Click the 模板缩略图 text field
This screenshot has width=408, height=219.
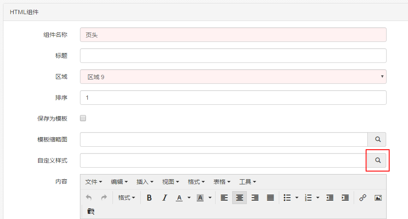[x=224, y=139]
